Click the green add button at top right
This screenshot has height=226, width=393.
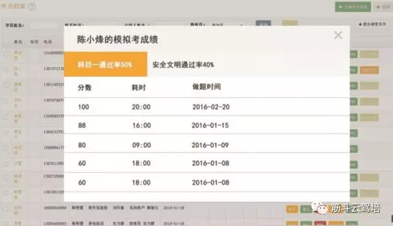coord(352,7)
